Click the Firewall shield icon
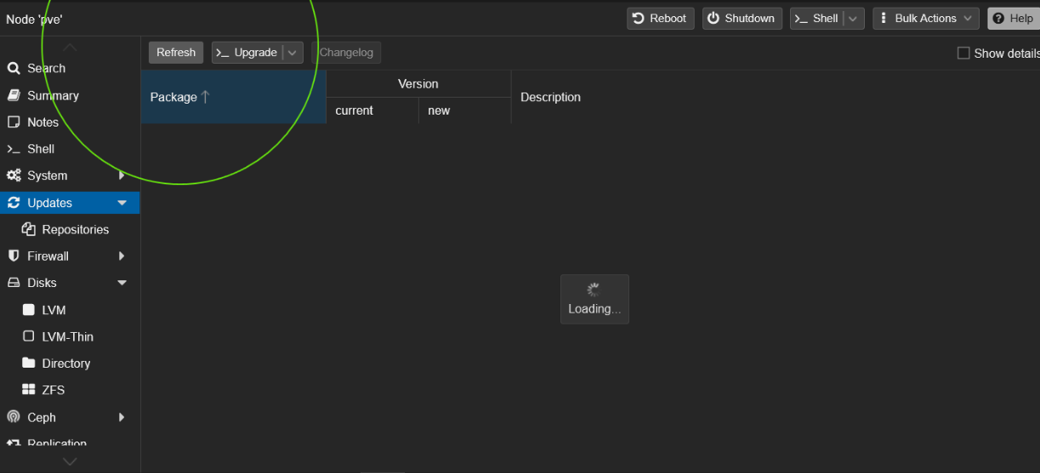1040x473 pixels. click(14, 256)
